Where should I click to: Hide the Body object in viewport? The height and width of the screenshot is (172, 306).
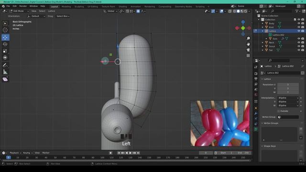299,23
